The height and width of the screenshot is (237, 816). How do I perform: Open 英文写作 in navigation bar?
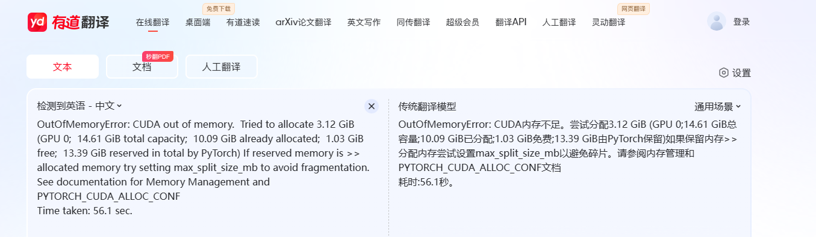click(364, 22)
